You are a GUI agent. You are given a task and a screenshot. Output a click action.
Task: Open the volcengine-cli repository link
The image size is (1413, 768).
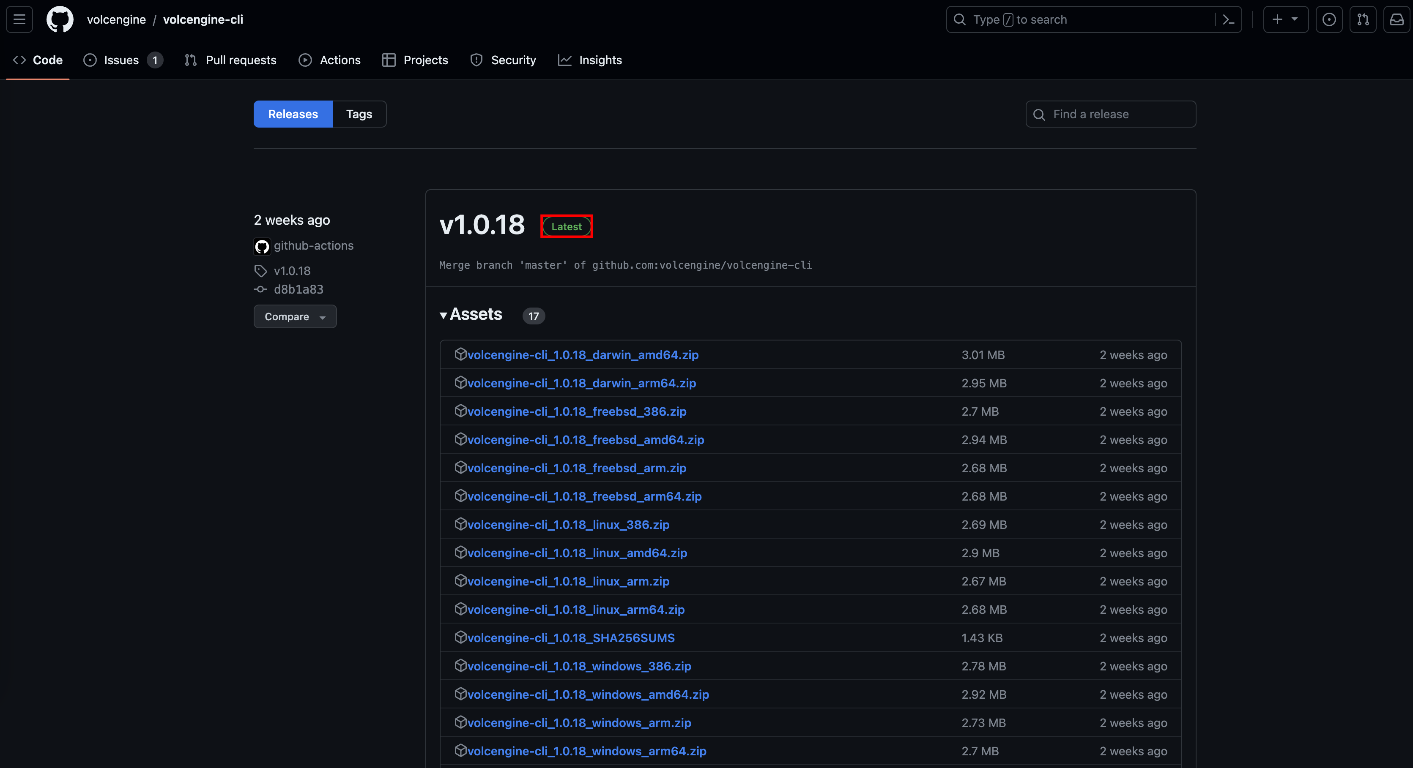pos(203,20)
